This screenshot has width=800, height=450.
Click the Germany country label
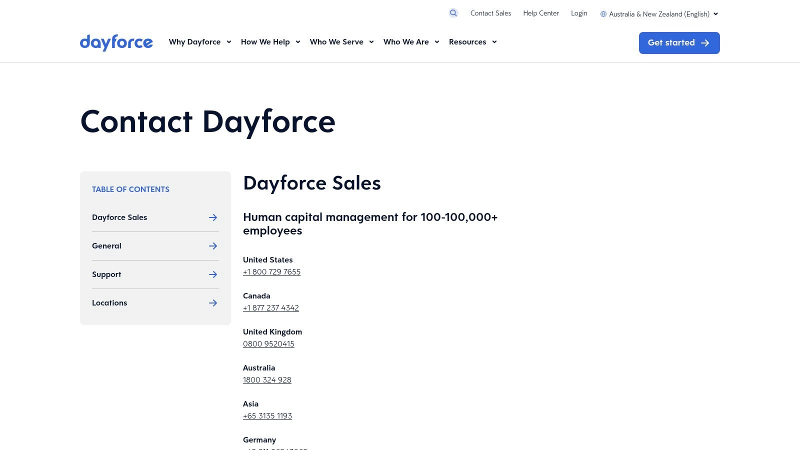(259, 440)
